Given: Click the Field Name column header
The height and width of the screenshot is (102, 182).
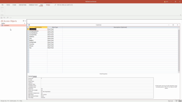Looking at the screenshot, I should click(x=38, y=27).
